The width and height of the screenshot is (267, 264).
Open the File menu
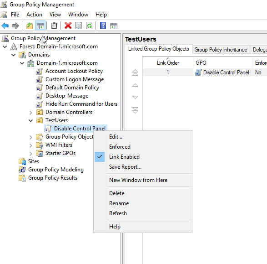pos(15,15)
